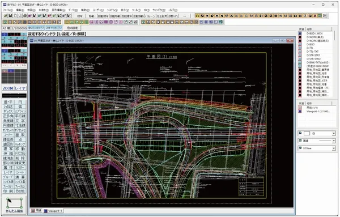Select the スプライン spline tool
Screen dimensions: 340x217
(20, 112)
